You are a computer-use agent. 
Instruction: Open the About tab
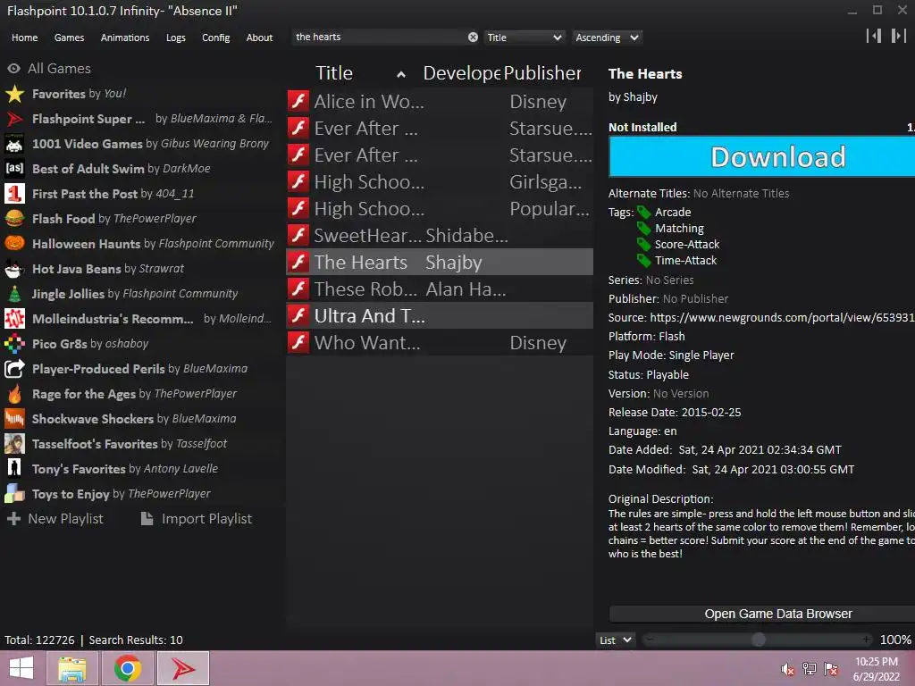coord(259,38)
